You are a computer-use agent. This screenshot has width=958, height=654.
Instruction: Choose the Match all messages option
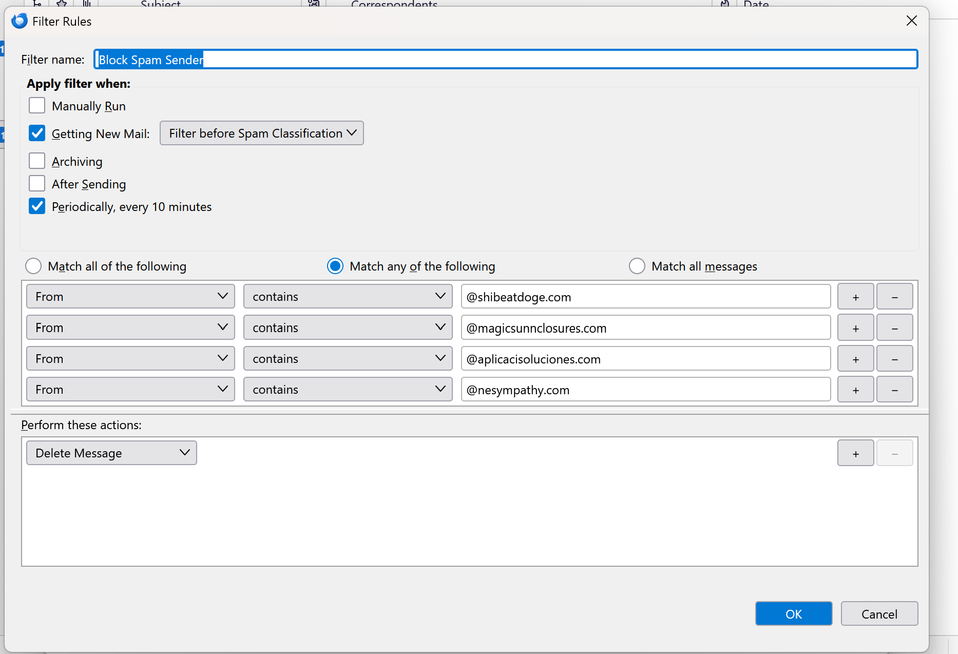(x=637, y=266)
